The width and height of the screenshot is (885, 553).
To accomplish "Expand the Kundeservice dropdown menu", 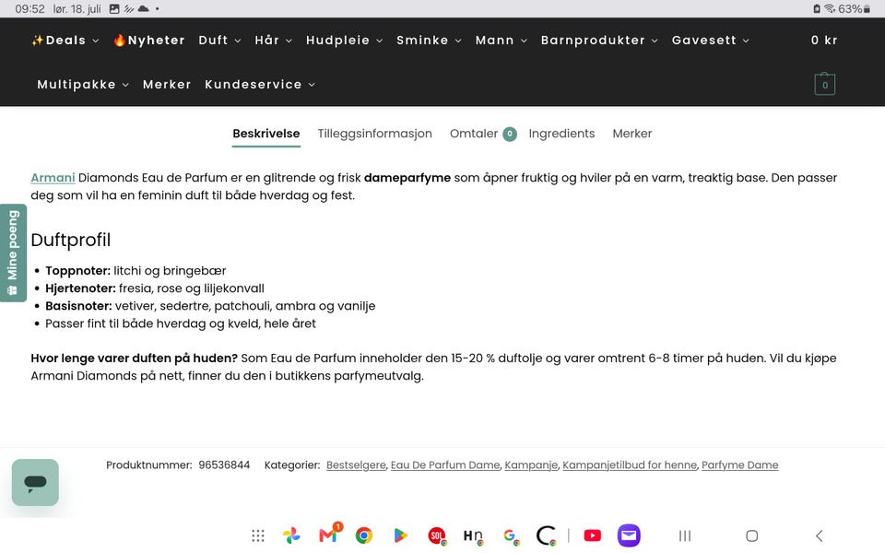I will (260, 84).
